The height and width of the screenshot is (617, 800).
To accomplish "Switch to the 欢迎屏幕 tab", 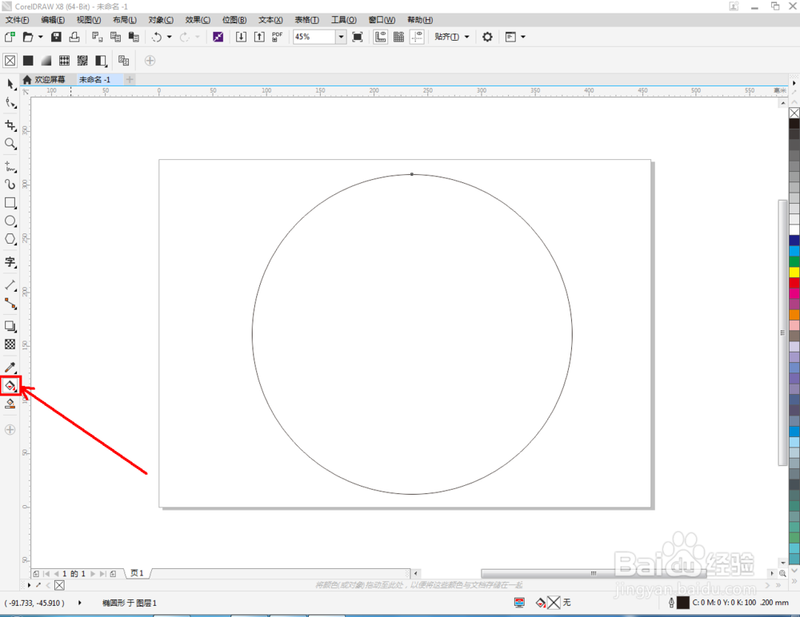I will point(44,80).
